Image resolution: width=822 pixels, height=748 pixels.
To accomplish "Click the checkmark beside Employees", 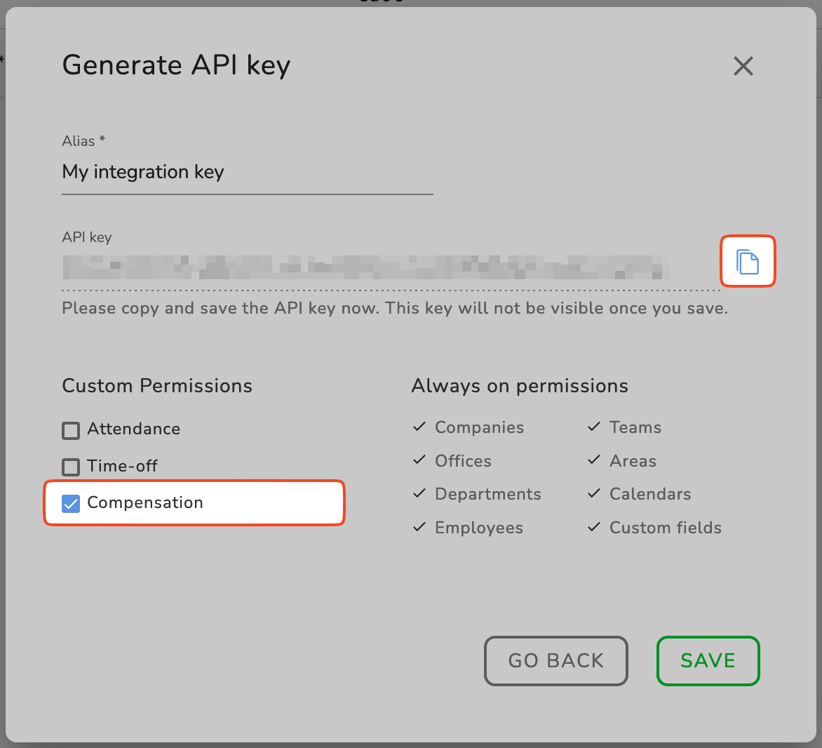I will pyautogui.click(x=419, y=527).
